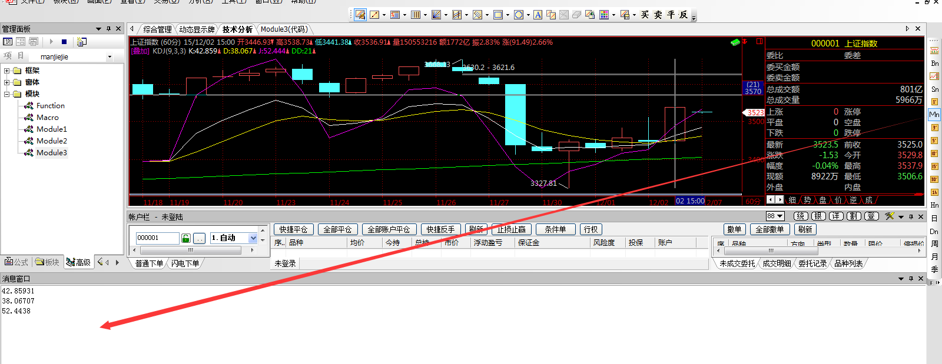Switch to 公式 tab in management panel
The width and height of the screenshot is (942, 364).
(x=16, y=262)
